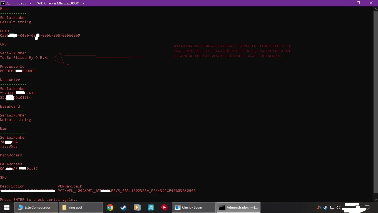Click 'To Be Filled By O.E.M.' text

[x=24, y=58]
